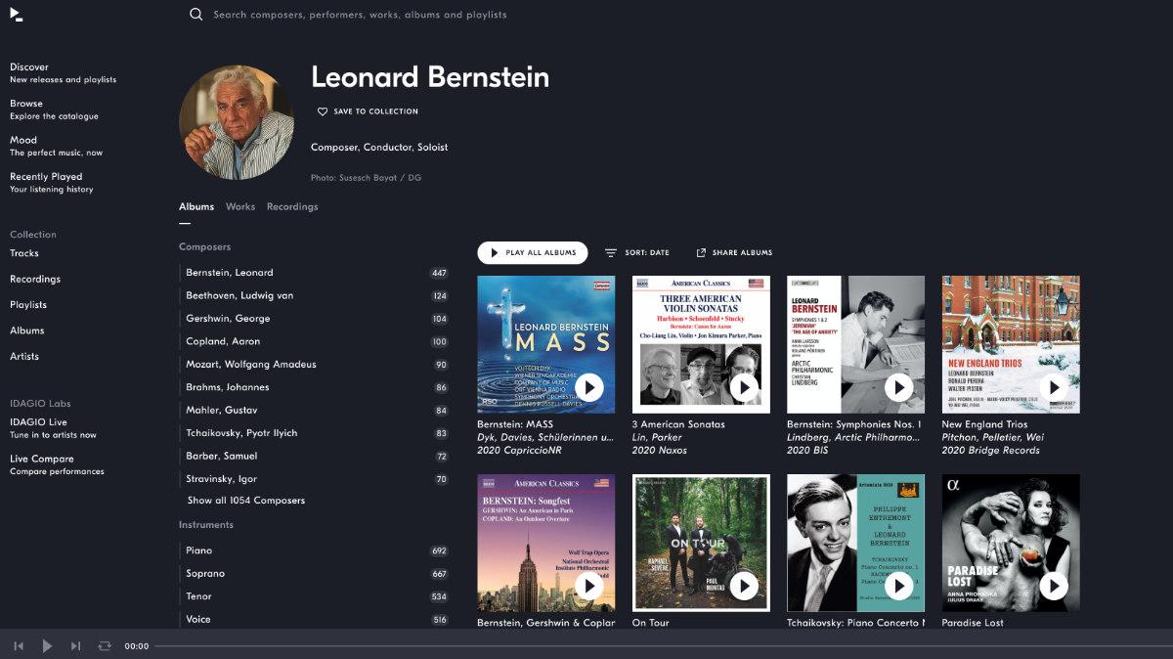This screenshot has width=1173, height=659.
Task: Open the Sort: Date dropdown
Action: click(x=637, y=253)
